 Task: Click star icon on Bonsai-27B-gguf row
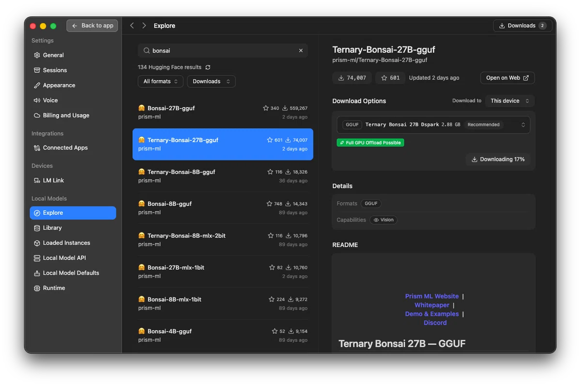pyautogui.click(x=266, y=108)
